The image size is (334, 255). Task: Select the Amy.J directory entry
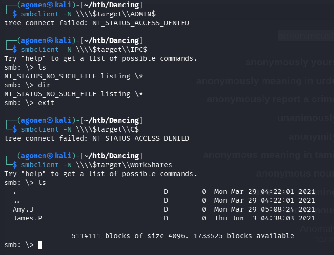click(23, 209)
